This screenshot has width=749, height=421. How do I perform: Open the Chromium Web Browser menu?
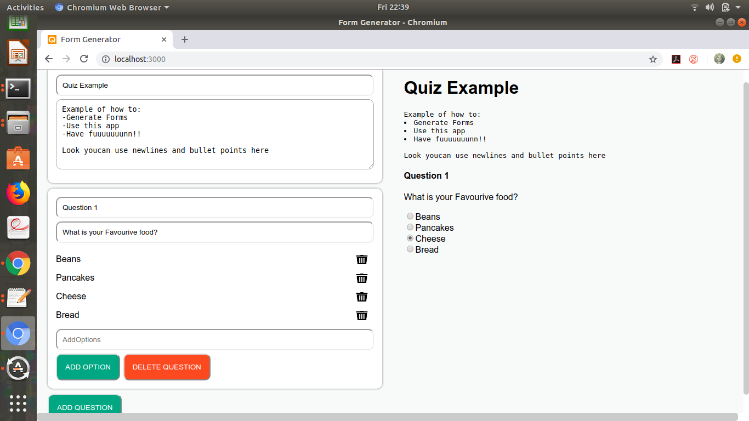[x=112, y=7]
